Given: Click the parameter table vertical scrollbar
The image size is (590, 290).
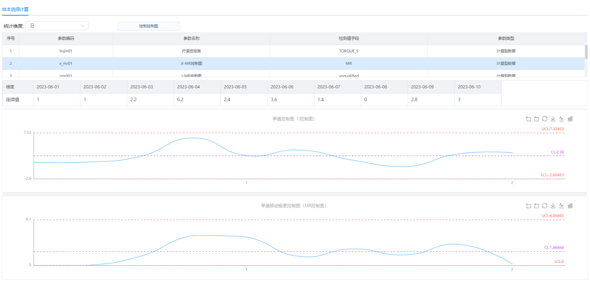Looking at the screenshot, I should click(x=586, y=52).
